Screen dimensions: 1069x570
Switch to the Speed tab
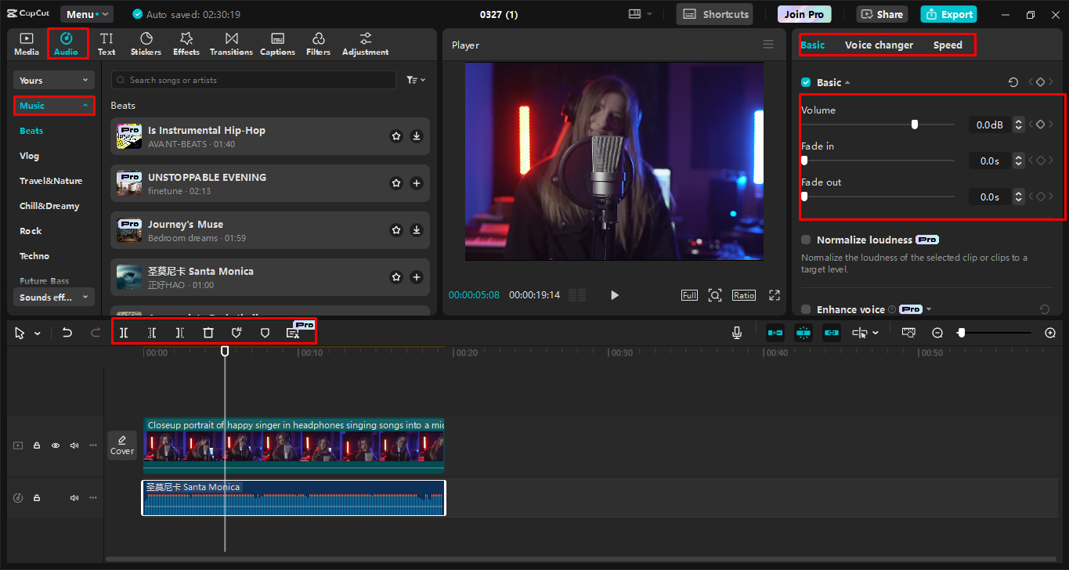(948, 45)
